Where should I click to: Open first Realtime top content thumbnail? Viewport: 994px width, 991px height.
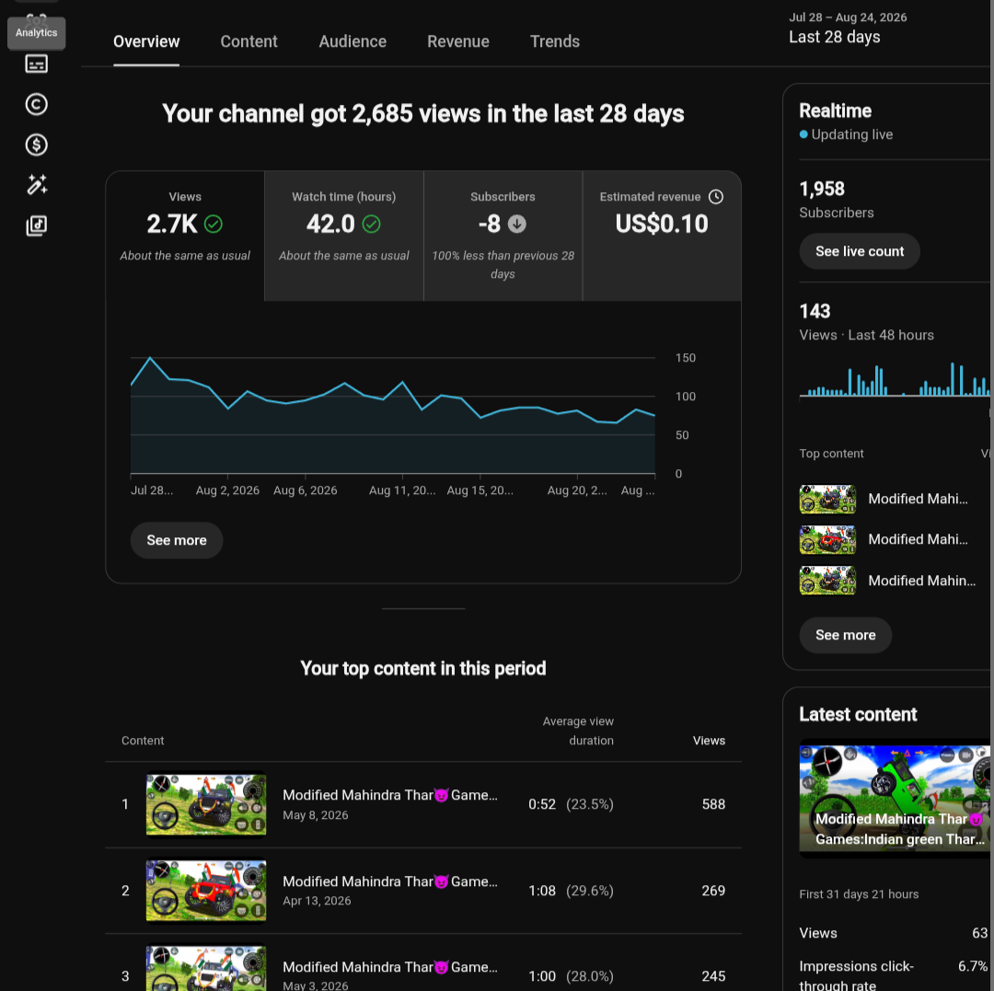[x=827, y=500]
